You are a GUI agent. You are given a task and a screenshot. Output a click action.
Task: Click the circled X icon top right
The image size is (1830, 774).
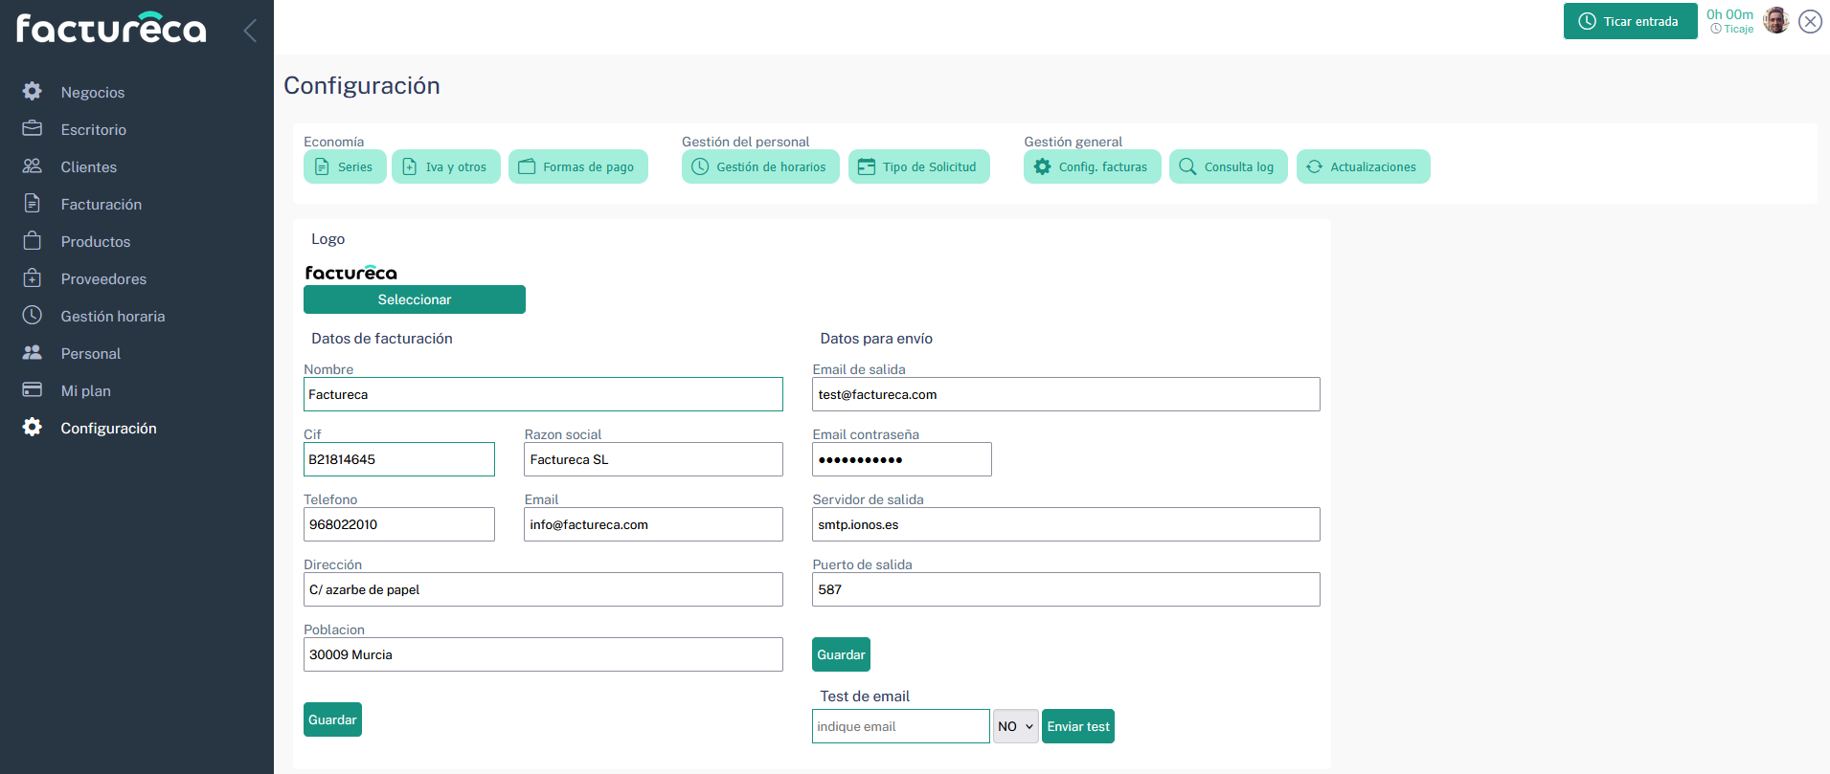[x=1810, y=21]
